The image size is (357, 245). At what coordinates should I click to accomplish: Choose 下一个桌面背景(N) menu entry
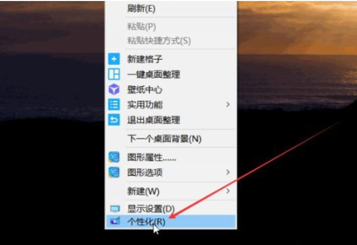point(171,138)
